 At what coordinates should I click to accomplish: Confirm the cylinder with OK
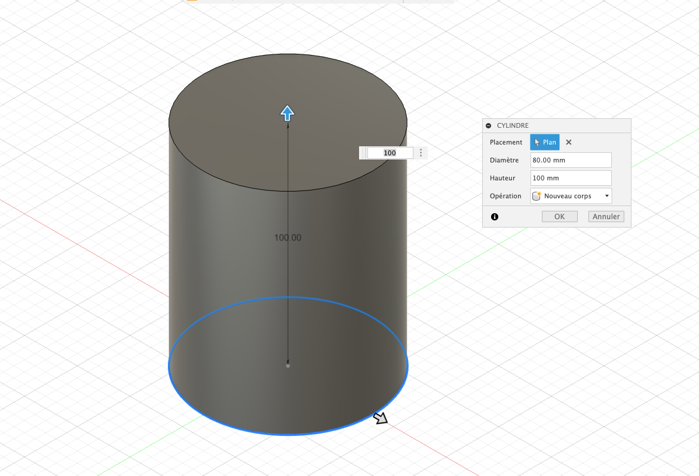559,217
